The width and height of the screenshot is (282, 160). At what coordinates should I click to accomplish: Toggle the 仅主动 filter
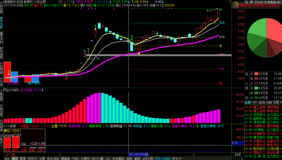[259, 2]
